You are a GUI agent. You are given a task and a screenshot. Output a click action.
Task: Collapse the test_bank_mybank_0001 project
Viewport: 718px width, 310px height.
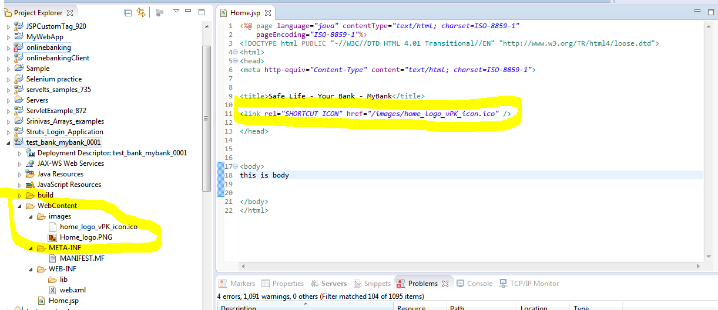click(x=8, y=142)
